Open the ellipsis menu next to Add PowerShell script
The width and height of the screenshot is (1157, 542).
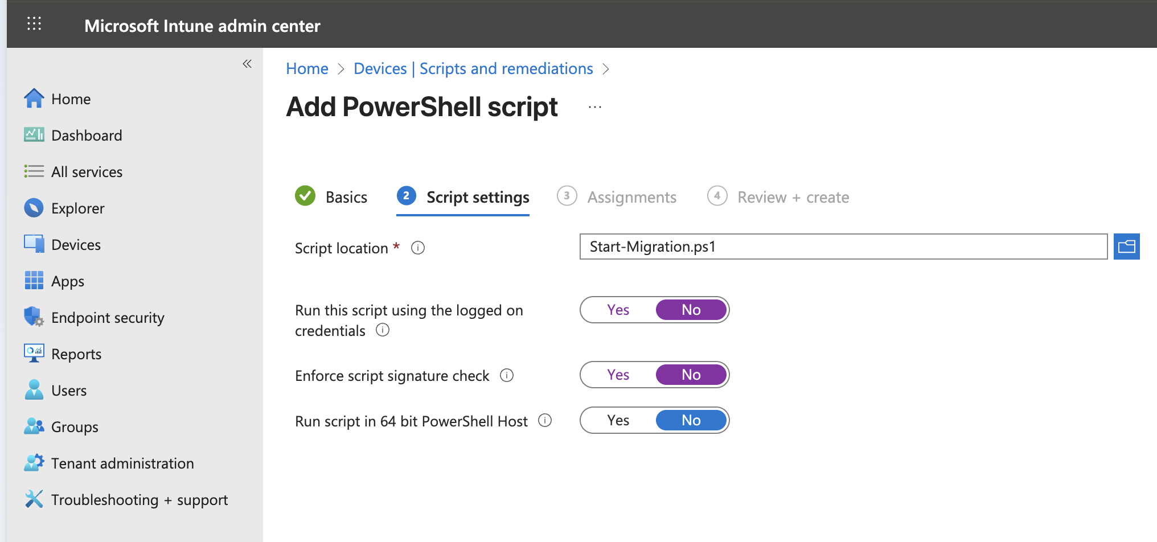(594, 107)
